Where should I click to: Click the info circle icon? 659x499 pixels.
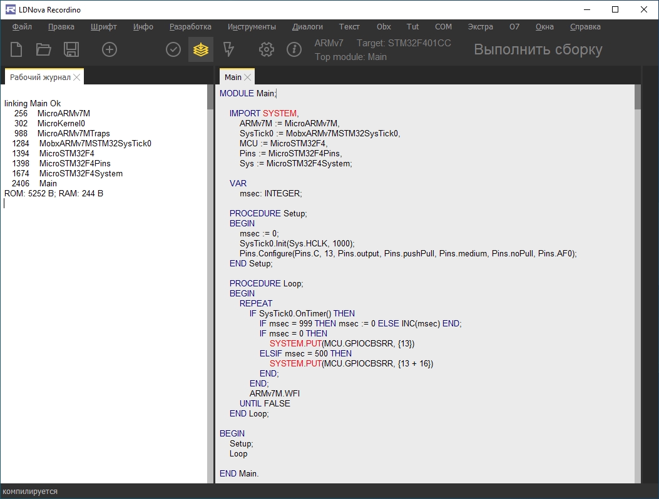coord(294,49)
